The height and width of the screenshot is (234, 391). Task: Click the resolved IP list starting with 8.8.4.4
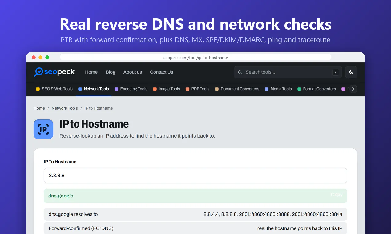coord(273,214)
